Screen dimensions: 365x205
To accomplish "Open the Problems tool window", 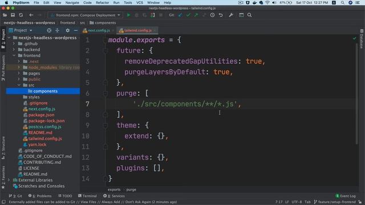I will 40,196.
